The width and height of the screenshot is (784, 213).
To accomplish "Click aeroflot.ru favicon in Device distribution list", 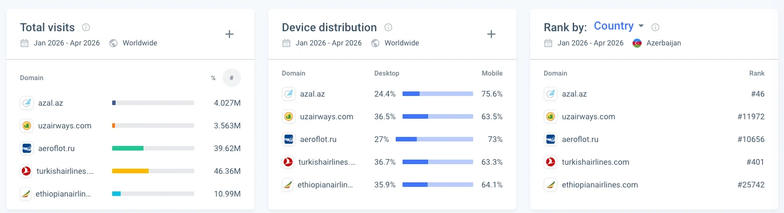I will (288, 139).
